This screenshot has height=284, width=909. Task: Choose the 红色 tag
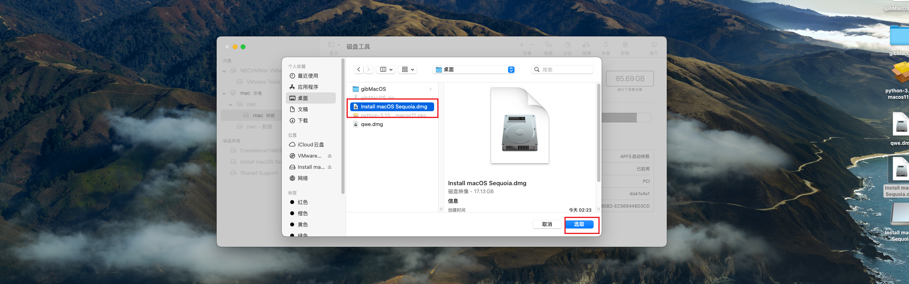click(x=311, y=202)
